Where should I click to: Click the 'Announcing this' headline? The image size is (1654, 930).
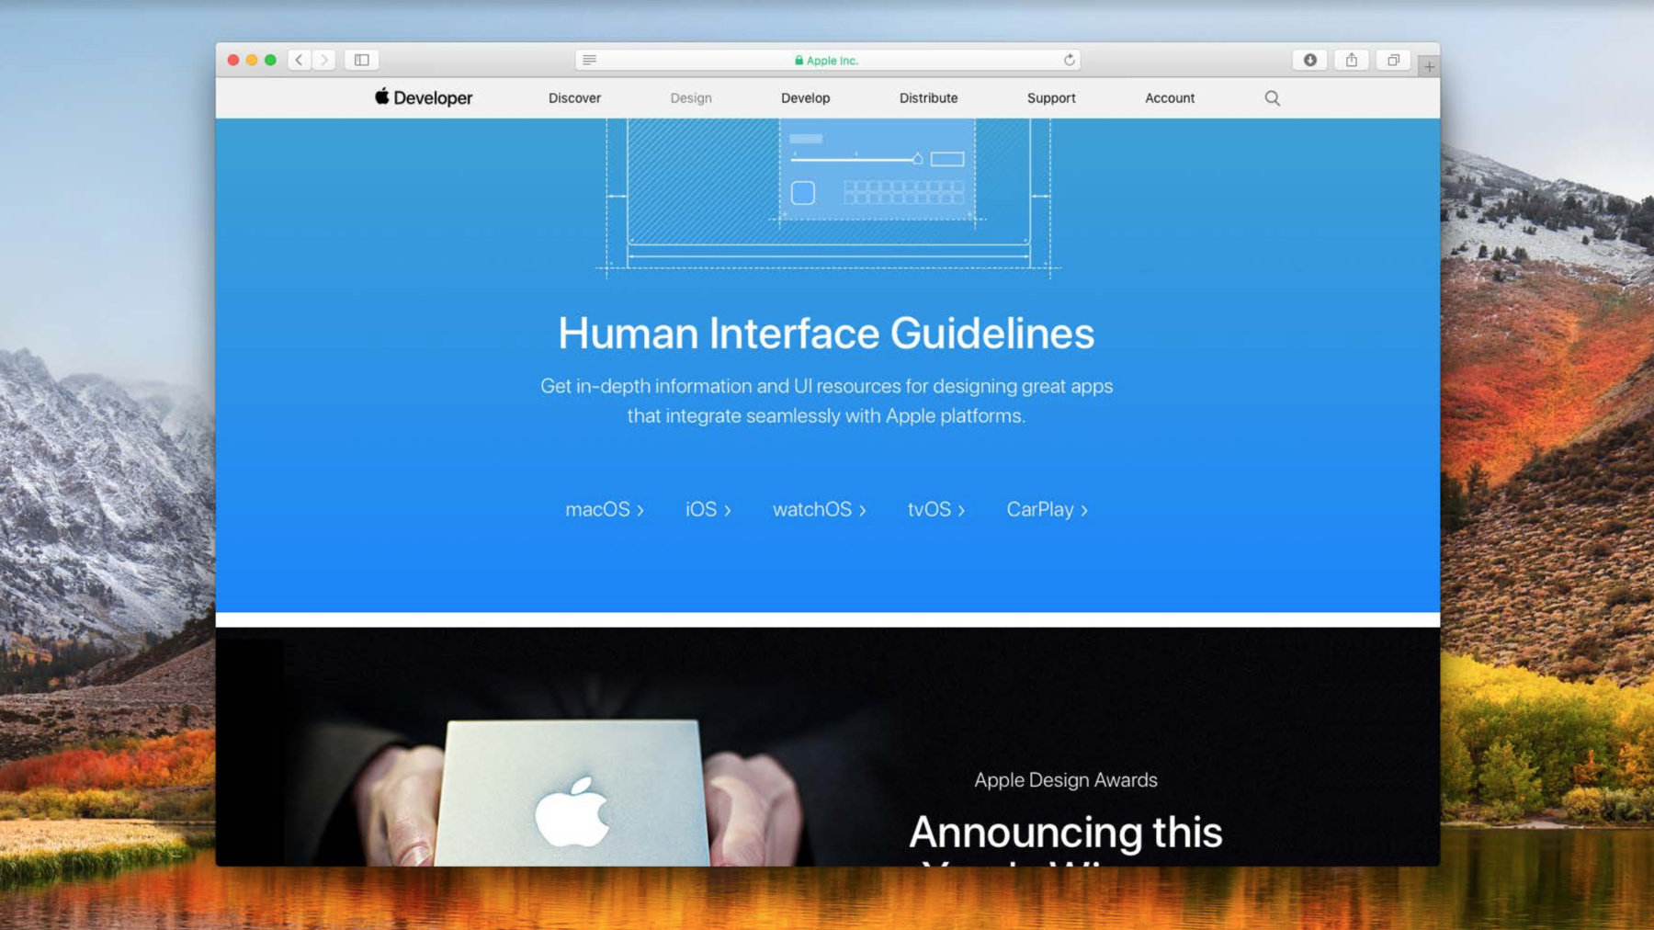click(x=1066, y=833)
